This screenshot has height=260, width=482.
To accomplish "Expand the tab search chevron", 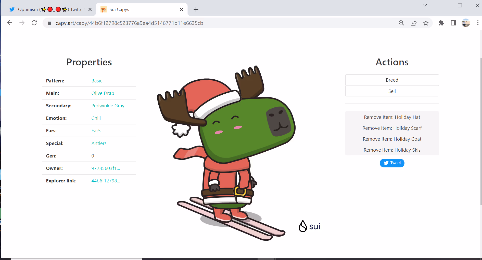I will (x=425, y=6).
